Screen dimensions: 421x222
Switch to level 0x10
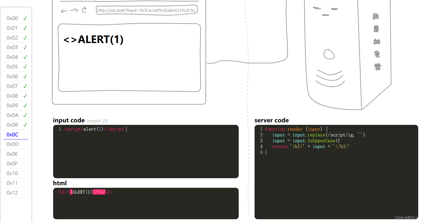coord(12,173)
